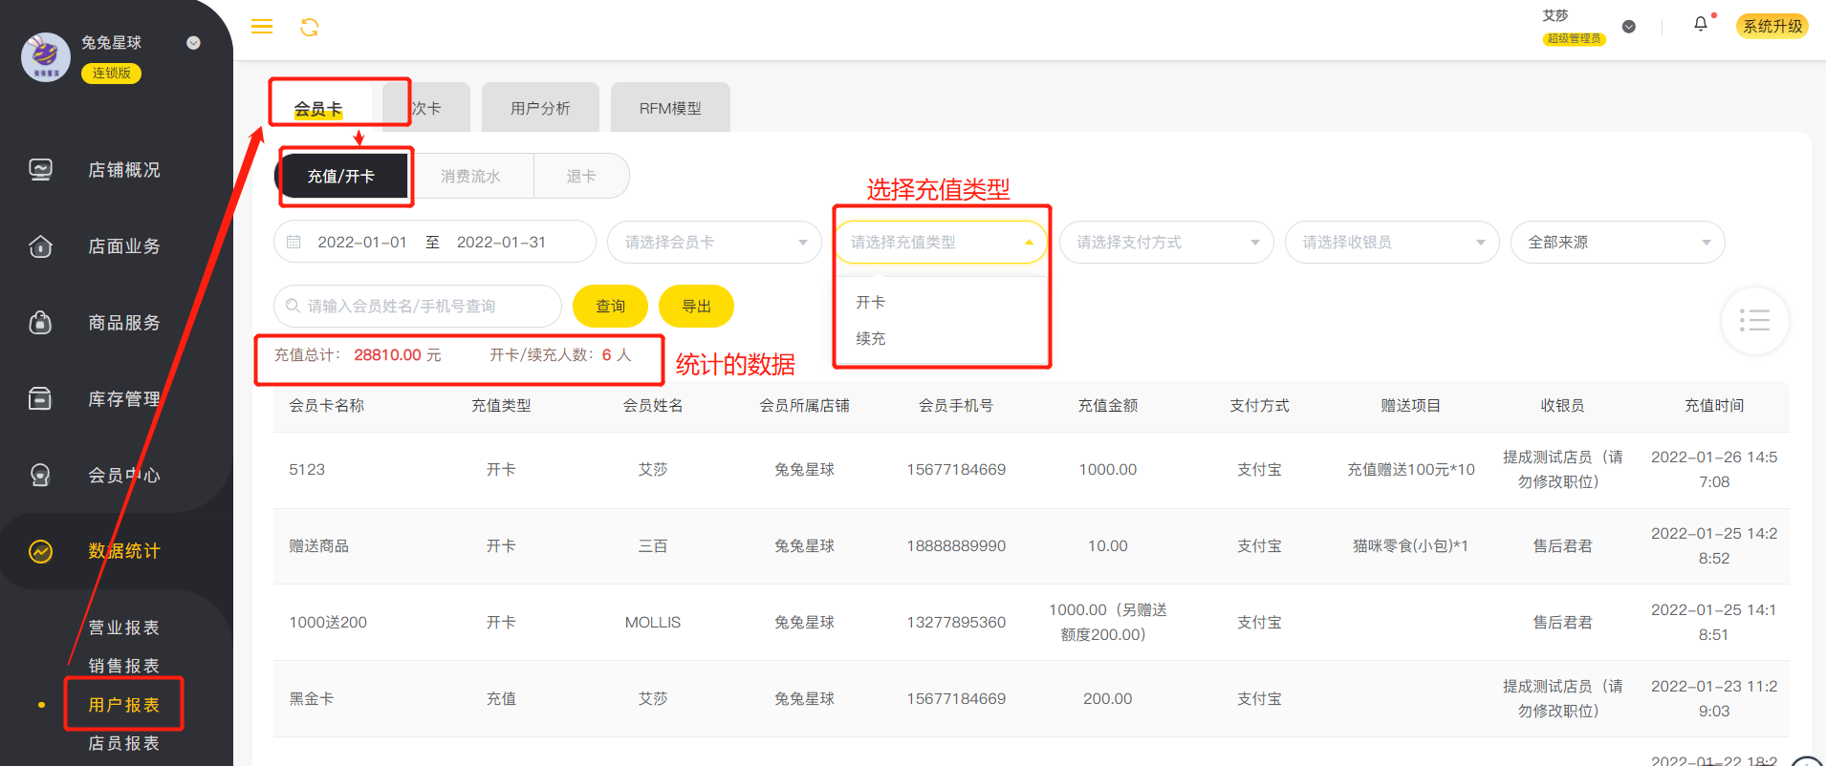The image size is (1826, 766).
Task: Open 库存管理 menu item
Action: pos(124,398)
